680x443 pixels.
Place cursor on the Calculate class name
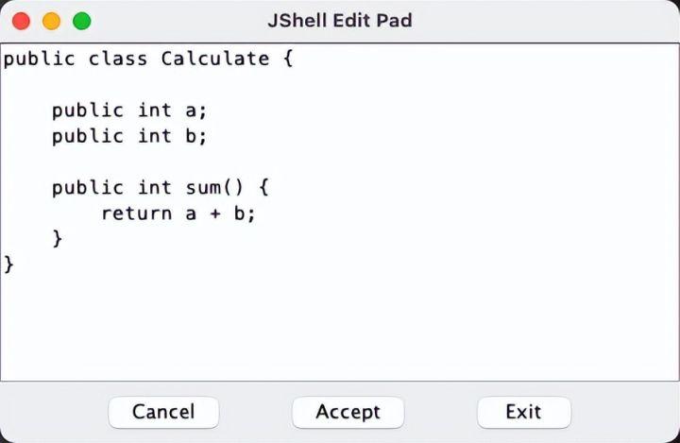click(214, 59)
